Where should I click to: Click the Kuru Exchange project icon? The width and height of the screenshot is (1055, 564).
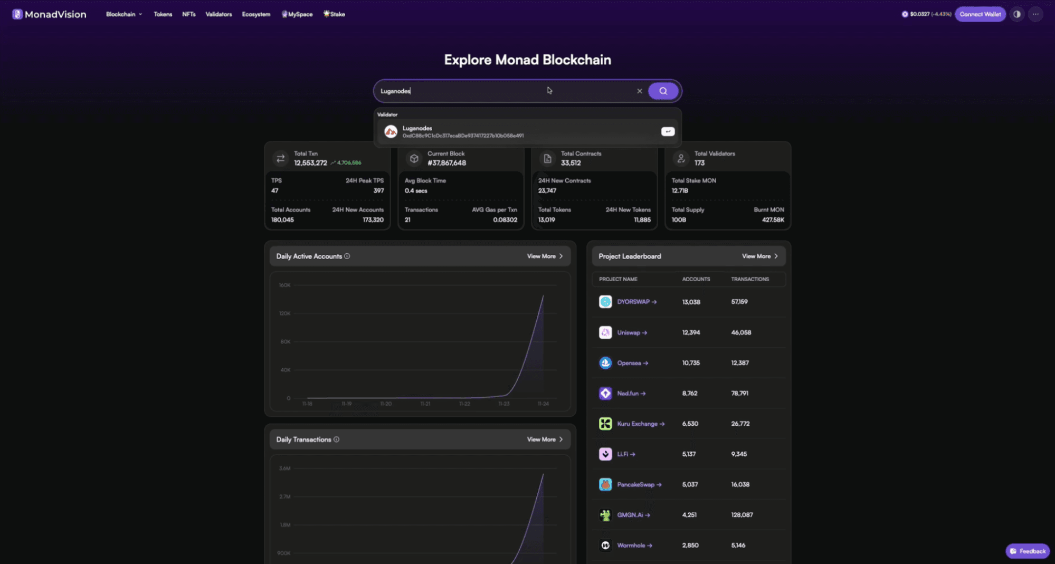pos(605,424)
